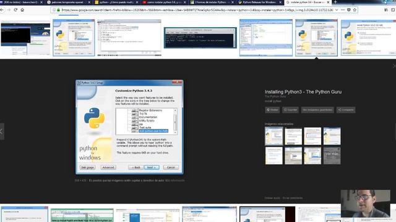Click 'Enviar comentarios' link in preview panel
Screen dimensions: 396x222
293,198
